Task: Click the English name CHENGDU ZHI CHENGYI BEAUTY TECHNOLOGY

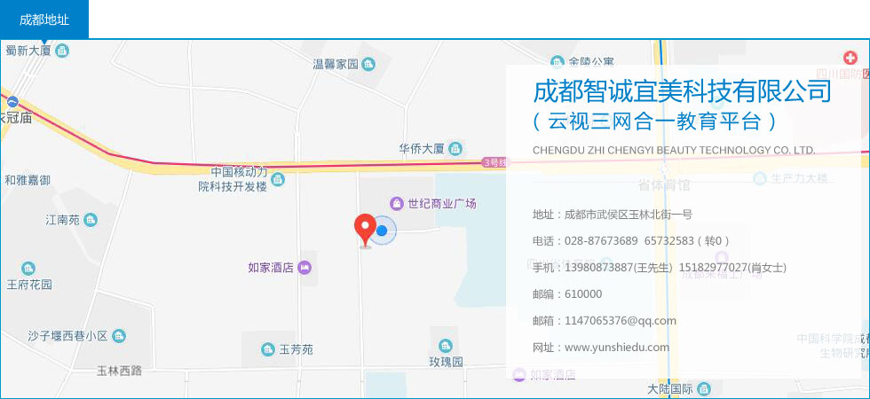Action: point(674,150)
